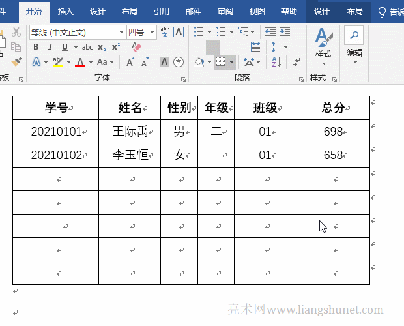This screenshot has width=404, height=326.
Task: Open Styles pane launcher
Action: (334, 79)
